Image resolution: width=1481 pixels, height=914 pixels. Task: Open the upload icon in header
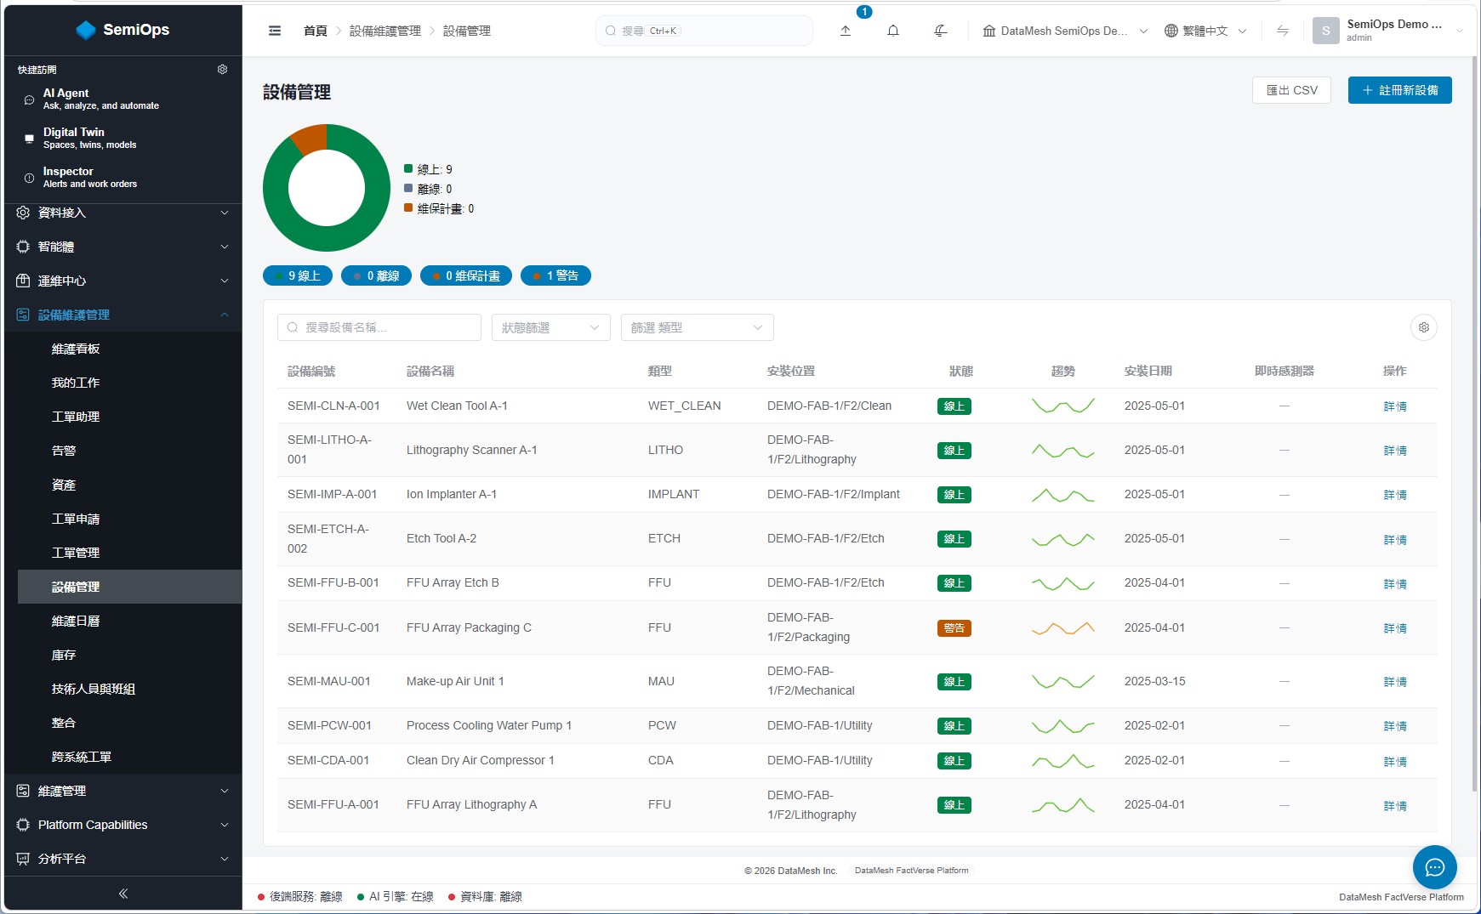pyautogui.click(x=846, y=31)
